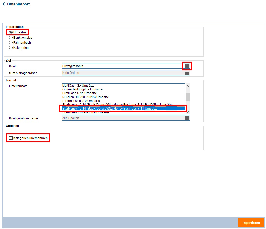Select OnlineBankingplus Umsätze format
The width and height of the screenshot is (266, 229).
tap(82, 89)
